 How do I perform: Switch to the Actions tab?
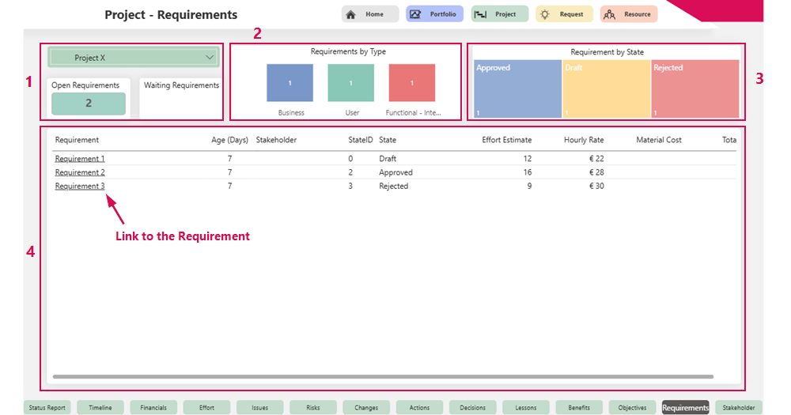(x=419, y=407)
